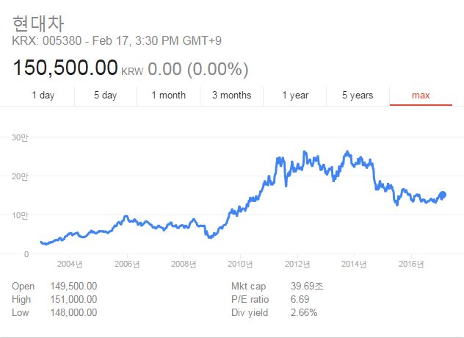Click the 2012년 peak on the chart line

click(305, 152)
